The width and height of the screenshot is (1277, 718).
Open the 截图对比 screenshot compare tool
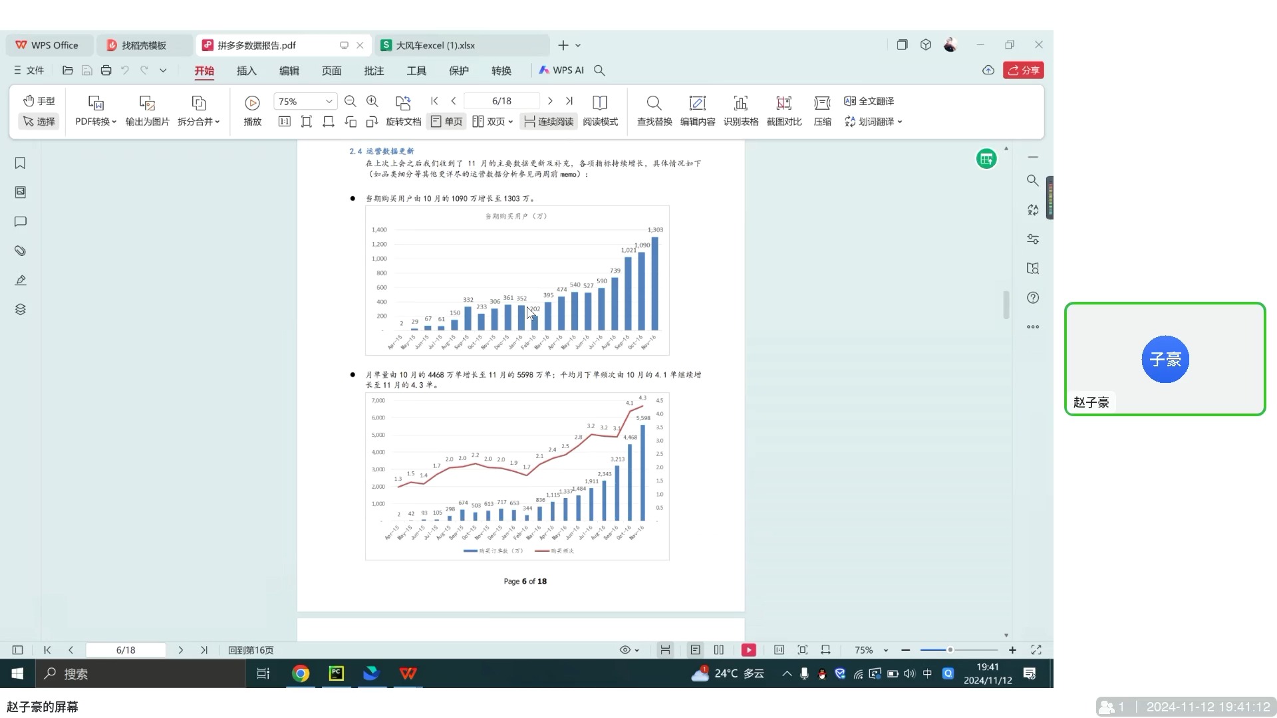[784, 110]
